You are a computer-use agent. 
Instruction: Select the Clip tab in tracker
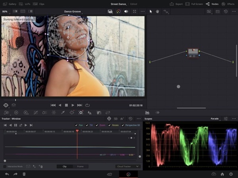pyautogui.click(x=65, y=167)
